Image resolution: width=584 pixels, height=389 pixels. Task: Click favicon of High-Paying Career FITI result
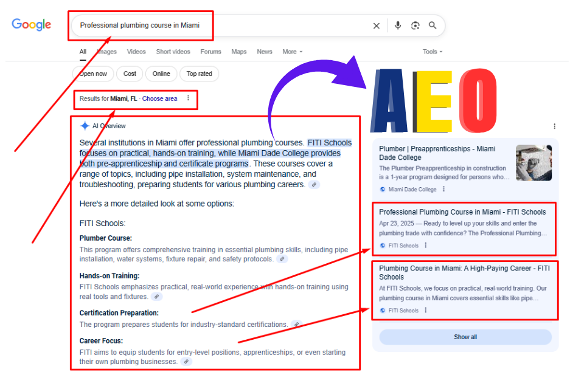(383, 311)
